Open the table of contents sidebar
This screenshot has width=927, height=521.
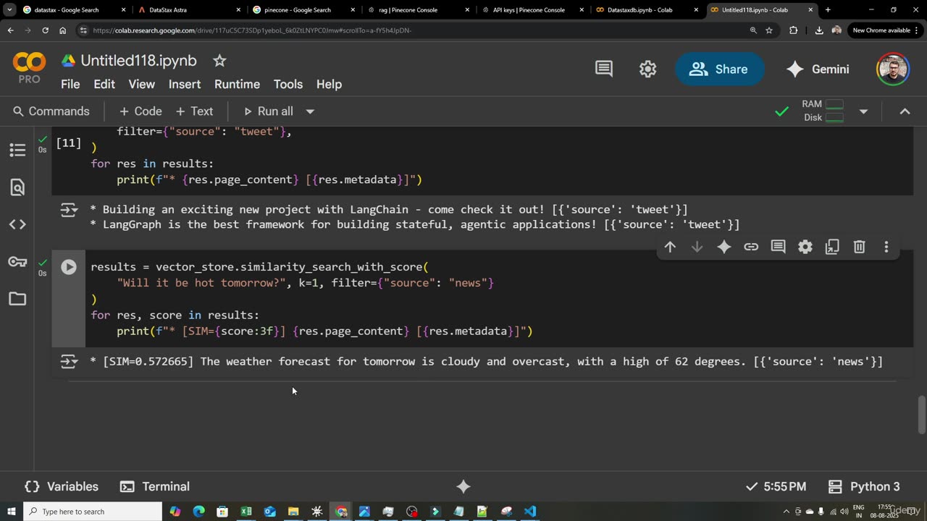click(17, 150)
